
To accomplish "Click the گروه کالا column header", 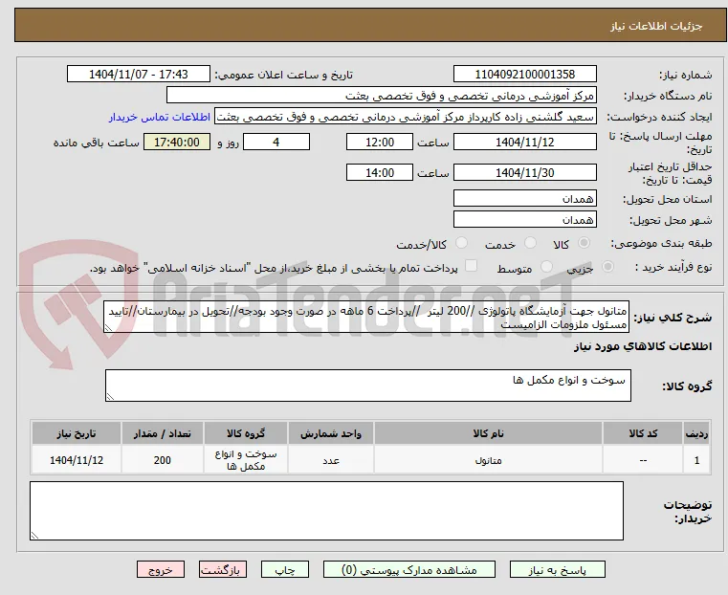I will click(246, 433).
